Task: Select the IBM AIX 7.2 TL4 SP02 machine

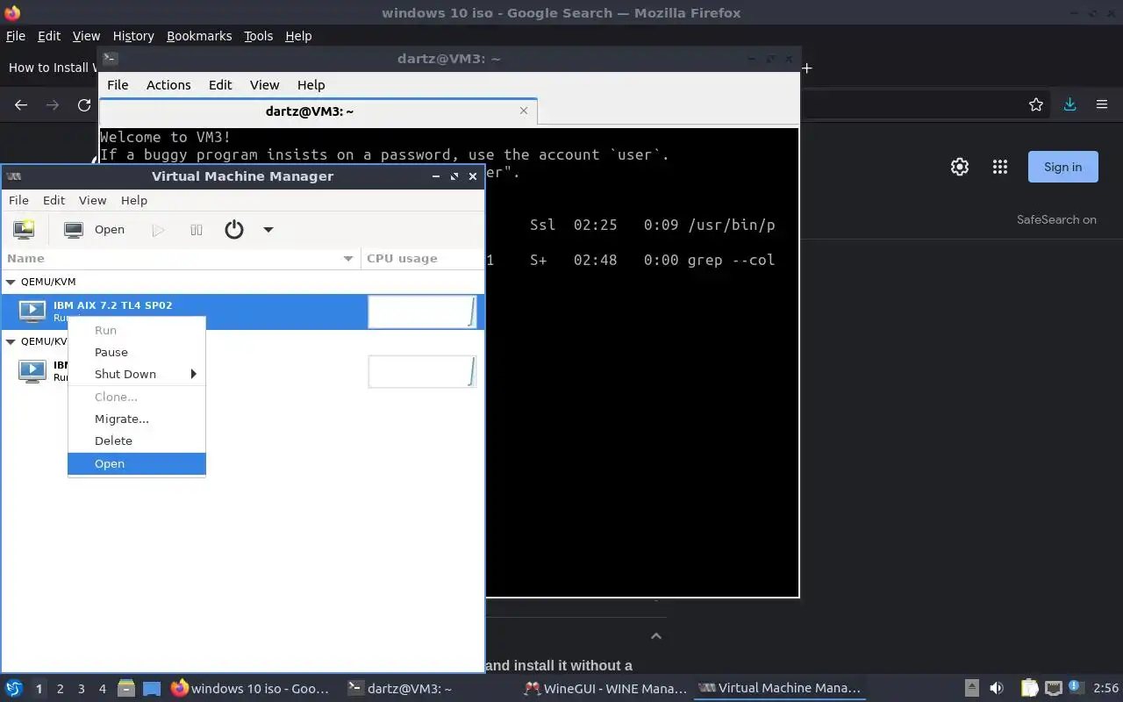Action: pos(242,312)
